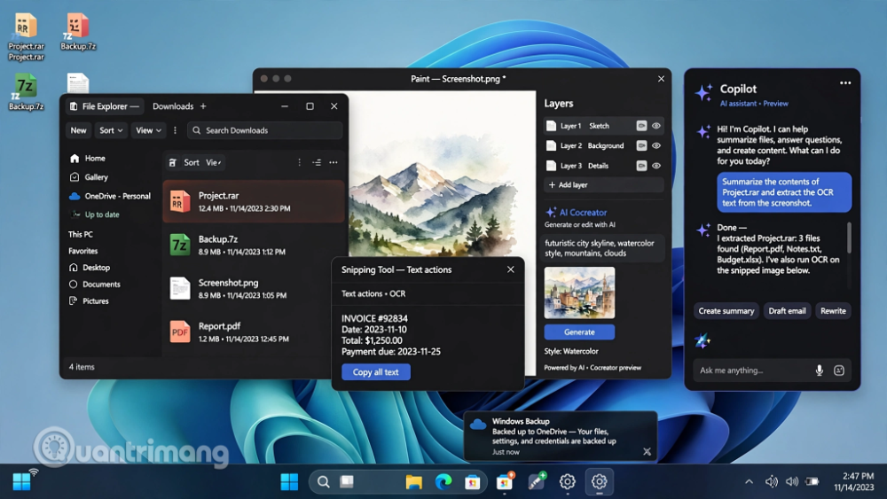Click the vertical dots next to View button
The image size is (887, 499).
point(176,130)
